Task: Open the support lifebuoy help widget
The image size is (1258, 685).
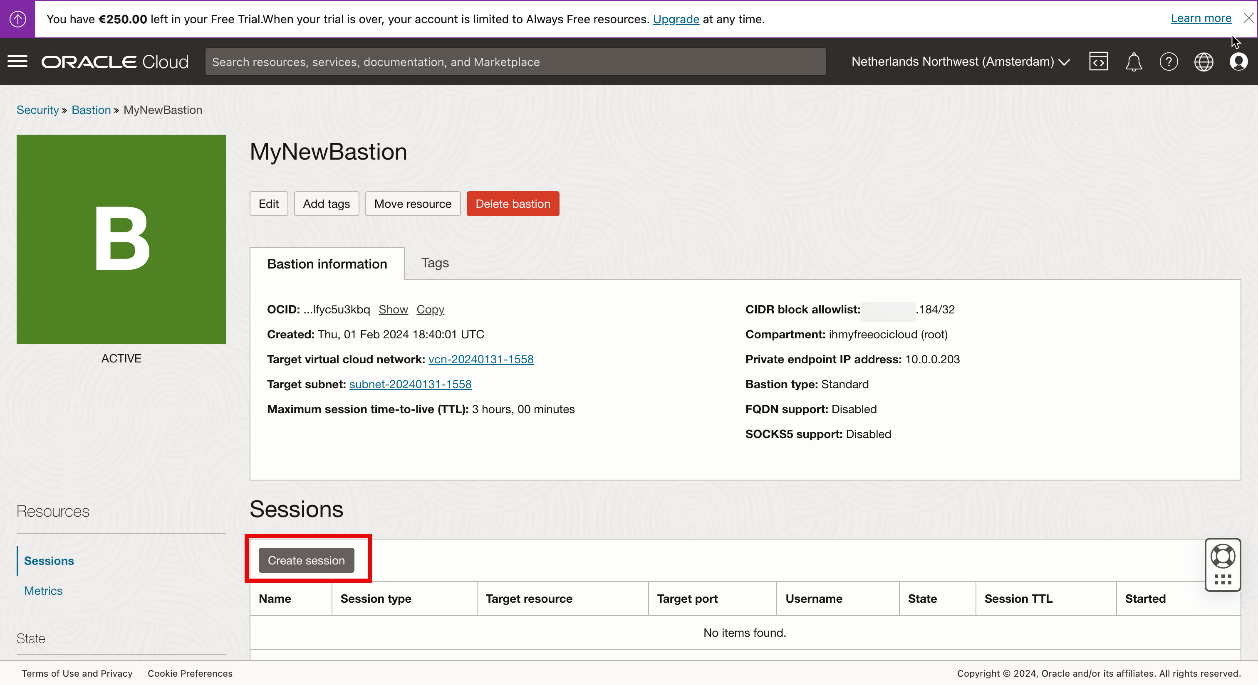Action: click(1222, 556)
